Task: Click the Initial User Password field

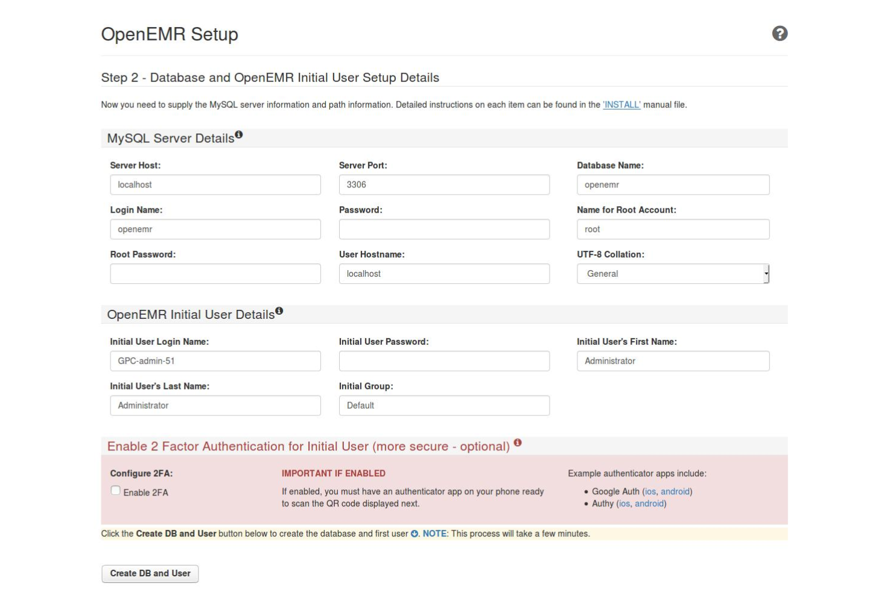Action: click(x=445, y=360)
